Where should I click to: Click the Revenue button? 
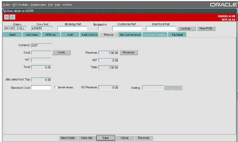tap(129, 53)
